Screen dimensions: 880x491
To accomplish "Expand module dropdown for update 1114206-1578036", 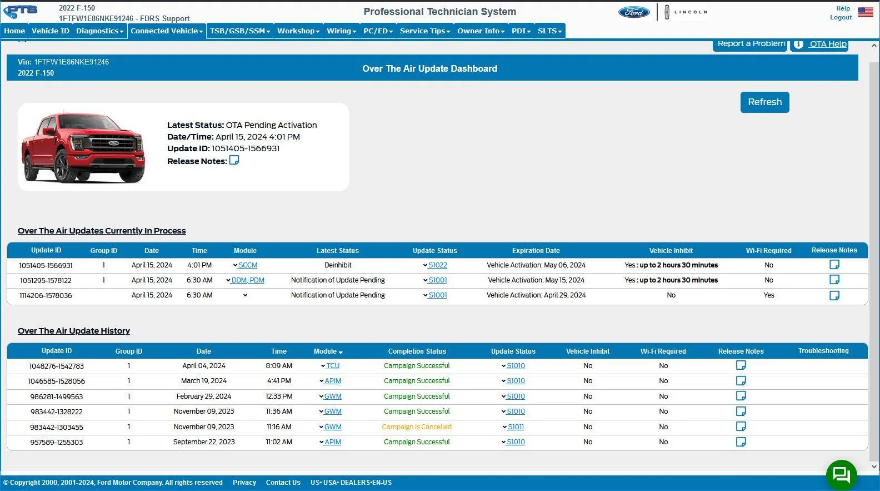I will click(245, 295).
